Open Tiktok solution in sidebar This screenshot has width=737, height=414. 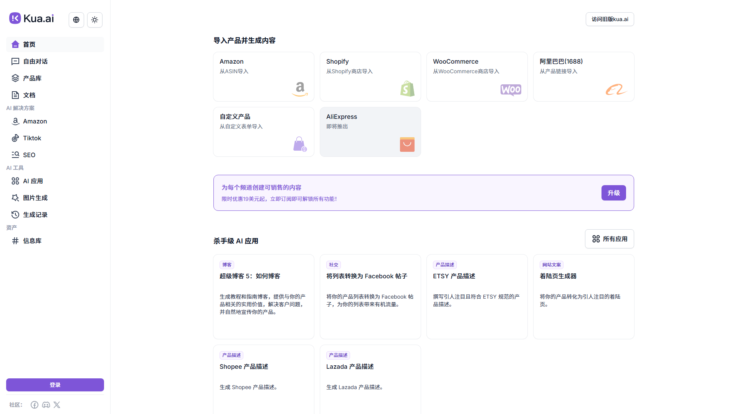32,138
